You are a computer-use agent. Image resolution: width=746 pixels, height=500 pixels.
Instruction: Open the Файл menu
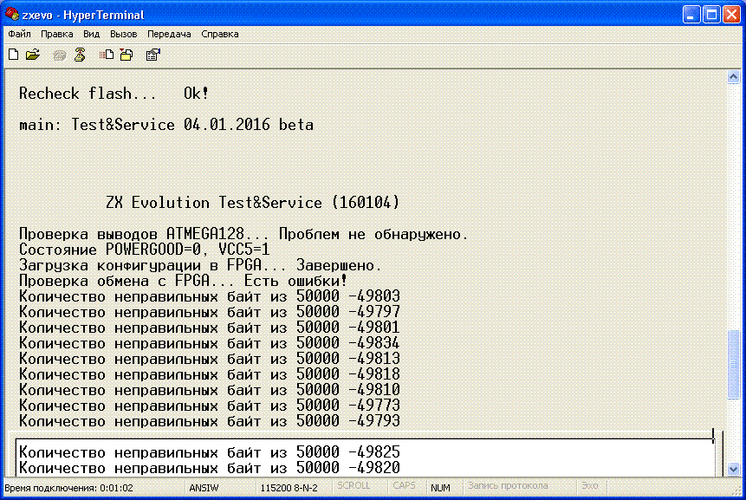[x=19, y=34]
